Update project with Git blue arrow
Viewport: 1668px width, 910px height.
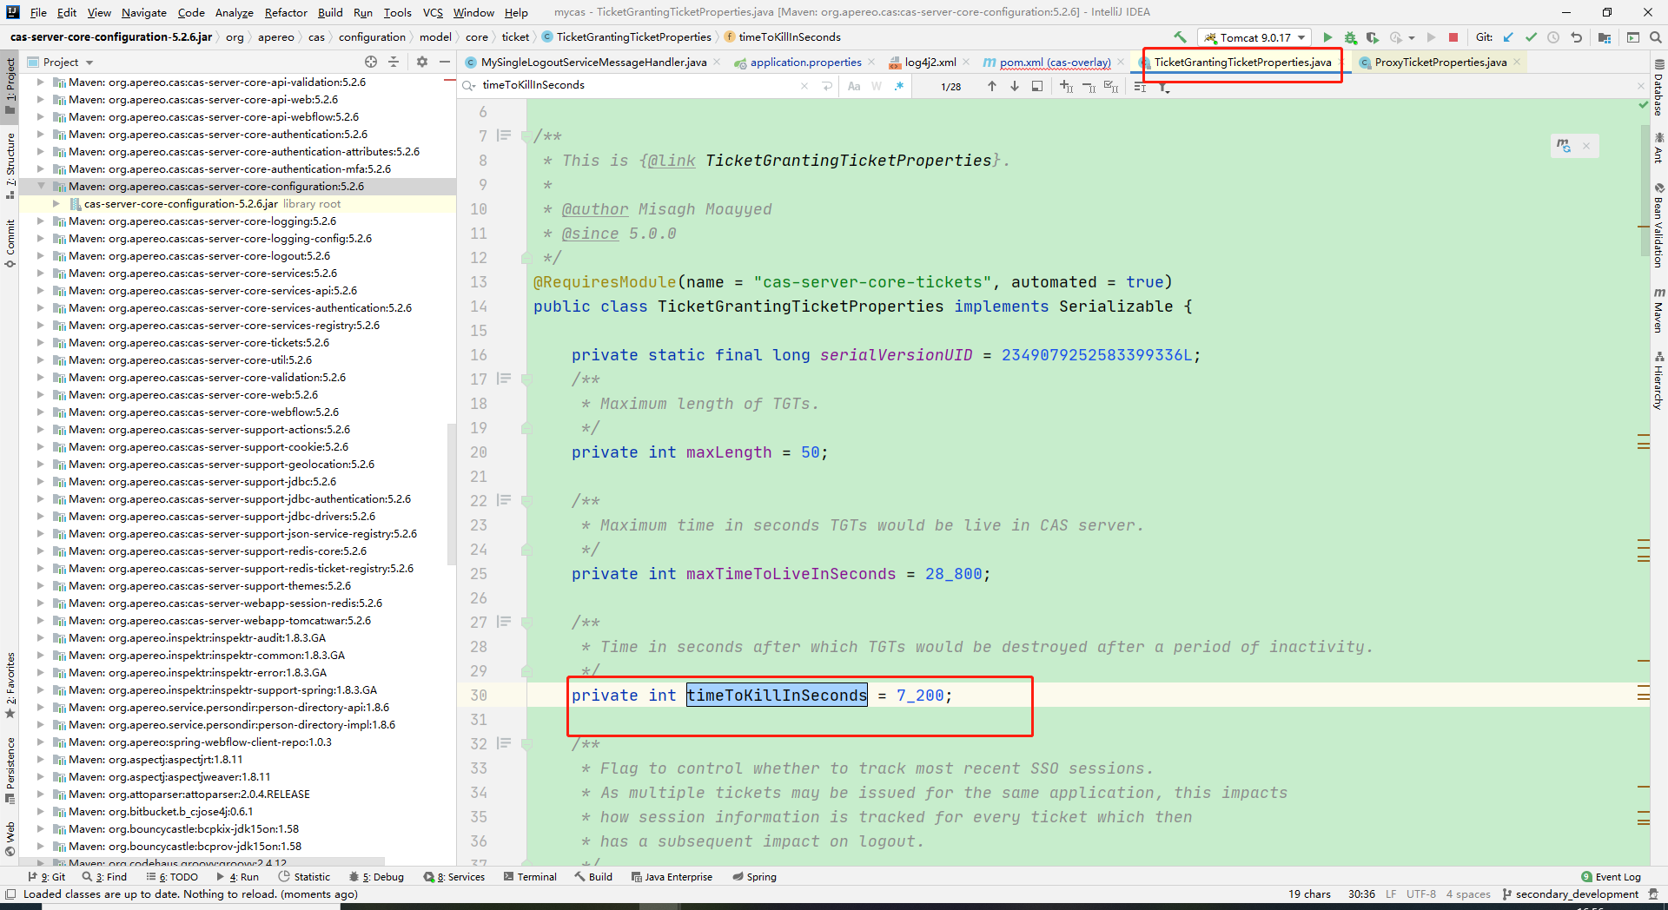(1508, 37)
